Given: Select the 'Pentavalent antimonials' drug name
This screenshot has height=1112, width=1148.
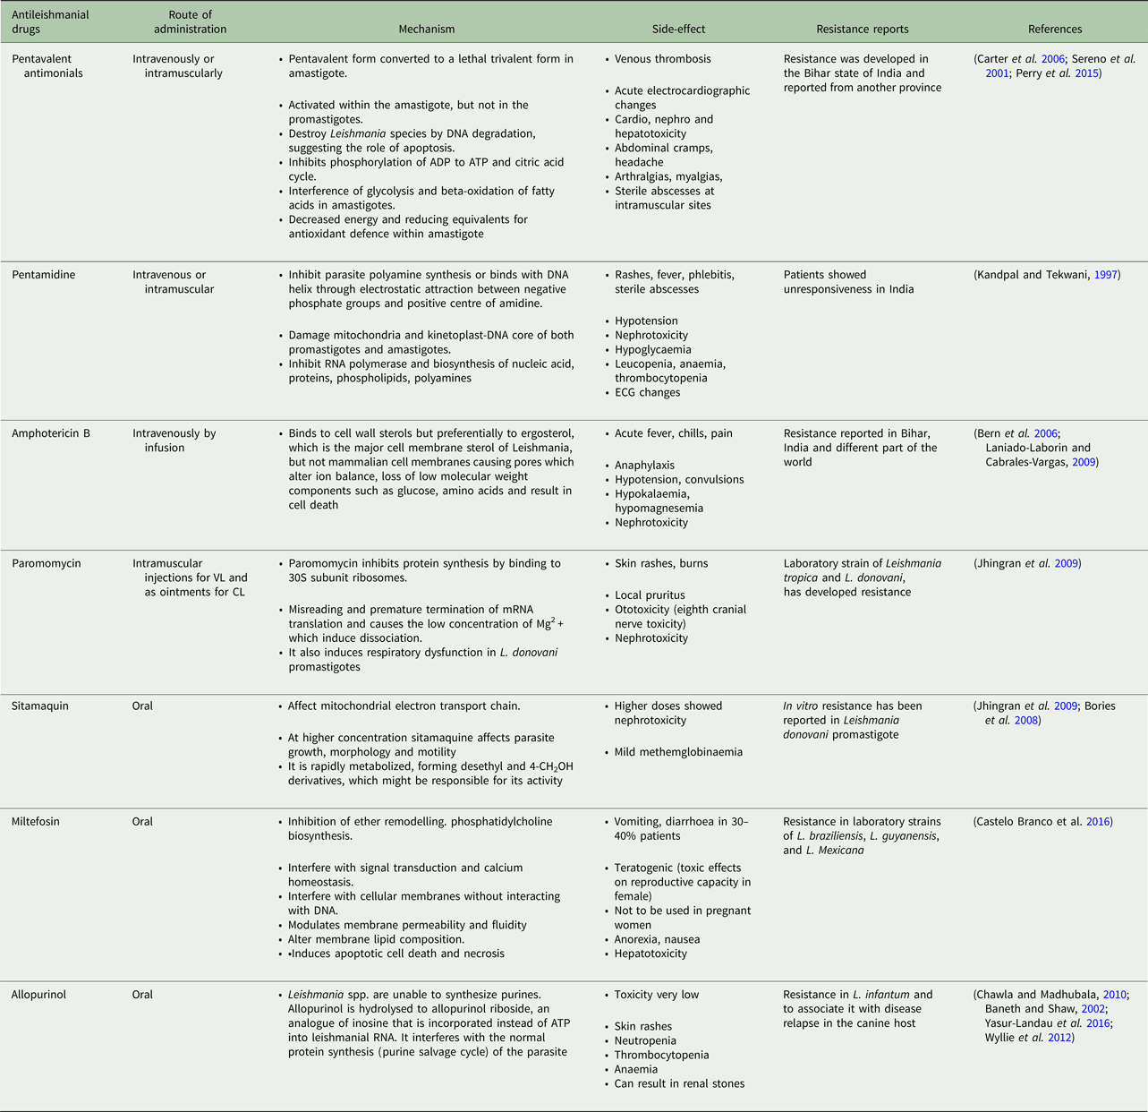Looking at the screenshot, I should [x=47, y=66].
